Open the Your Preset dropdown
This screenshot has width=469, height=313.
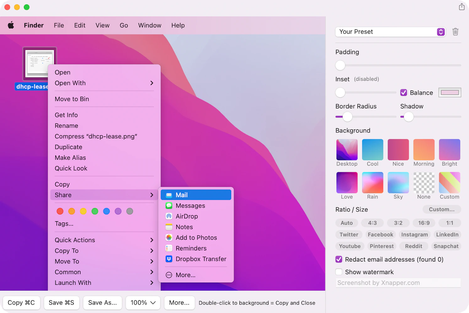click(x=390, y=32)
